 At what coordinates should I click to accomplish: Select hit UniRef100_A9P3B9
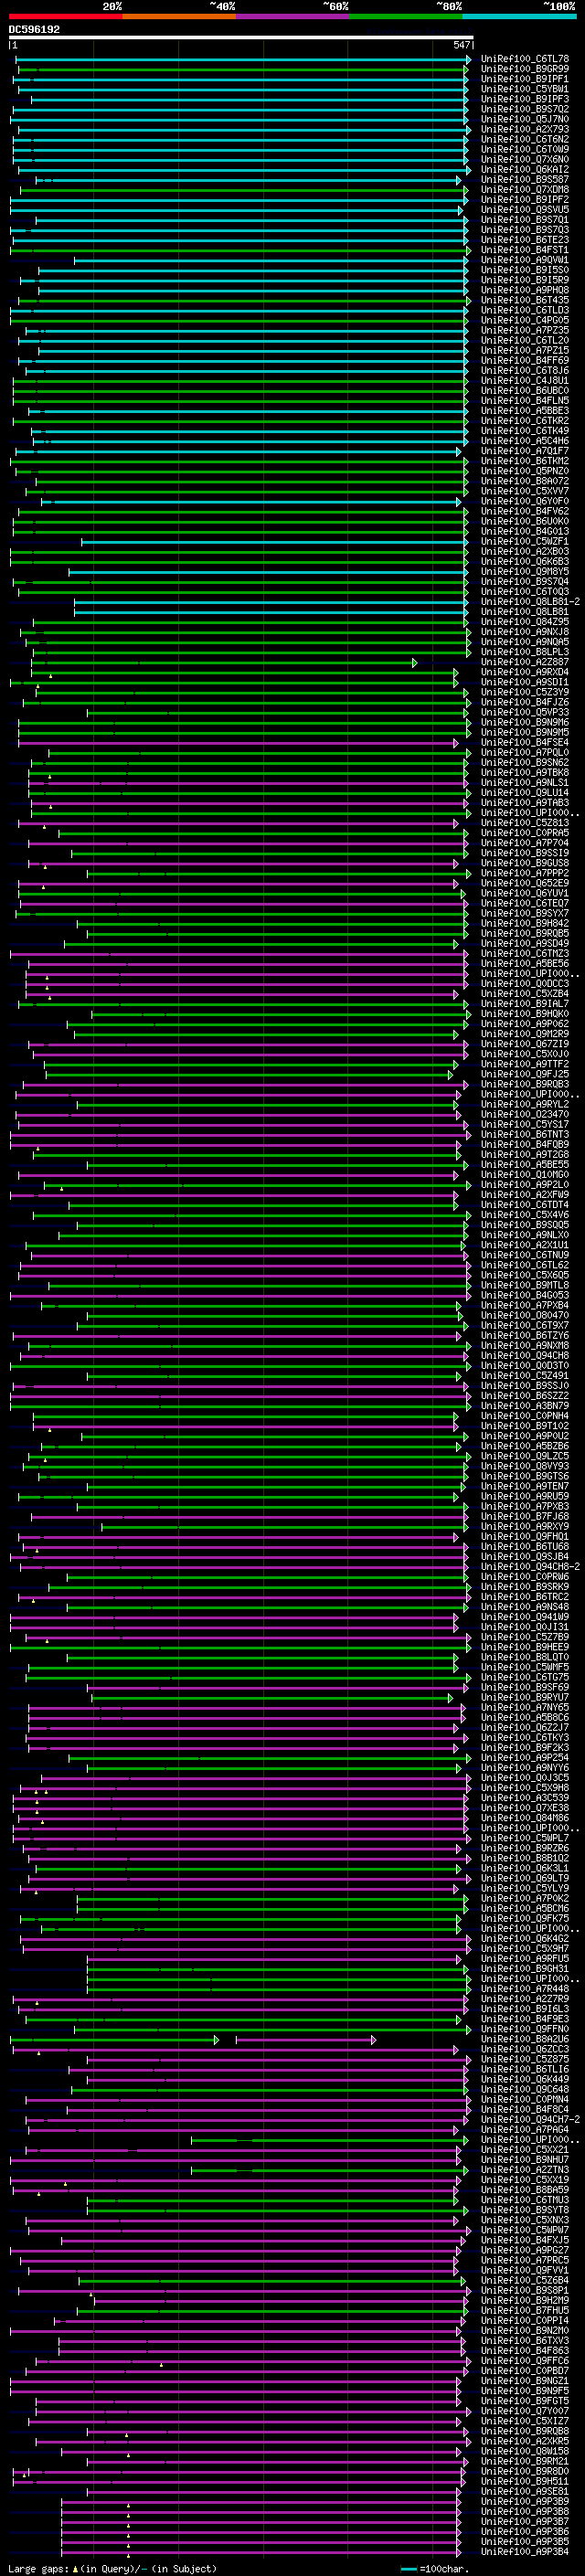point(525,2502)
